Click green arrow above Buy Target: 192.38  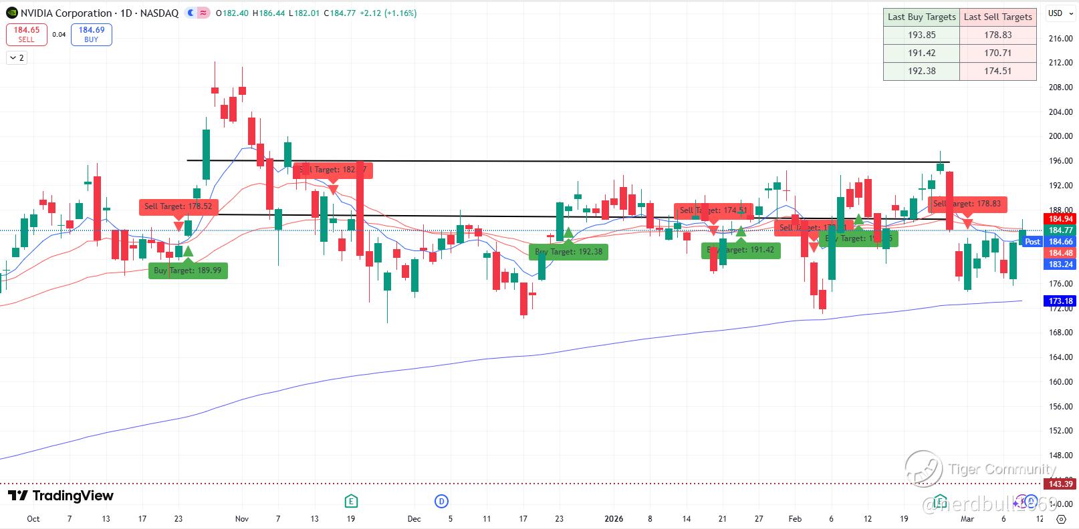click(x=568, y=233)
